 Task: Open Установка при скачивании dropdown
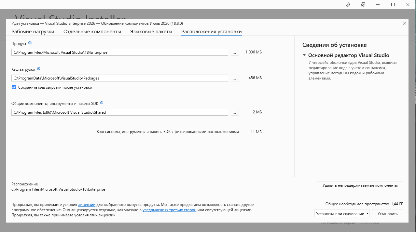(342, 214)
